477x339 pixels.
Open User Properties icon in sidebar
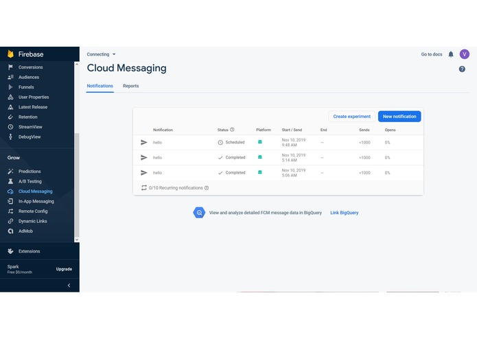[x=11, y=97]
